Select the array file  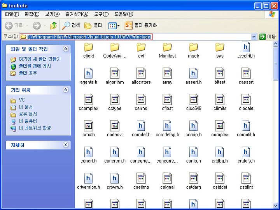click(167, 77)
